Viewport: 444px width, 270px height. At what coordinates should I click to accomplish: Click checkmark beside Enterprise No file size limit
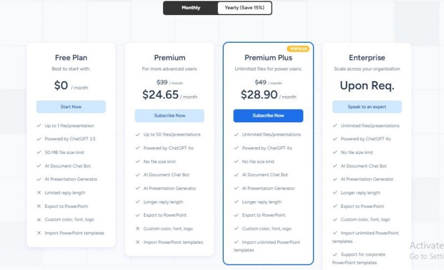[335, 152]
